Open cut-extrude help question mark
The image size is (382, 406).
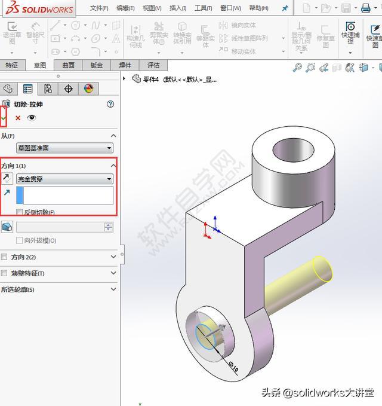click(110, 104)
